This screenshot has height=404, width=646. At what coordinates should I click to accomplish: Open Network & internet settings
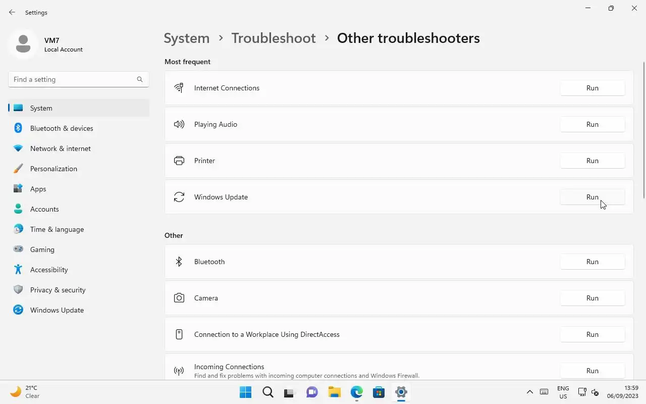(x=79, y=148)
